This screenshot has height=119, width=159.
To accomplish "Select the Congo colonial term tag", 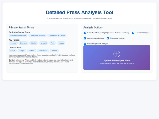I will click(13, 51).
